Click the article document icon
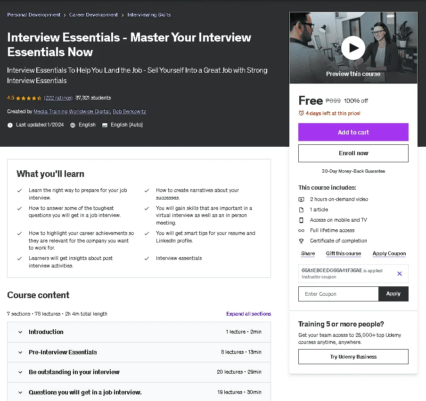 [301, 210]
